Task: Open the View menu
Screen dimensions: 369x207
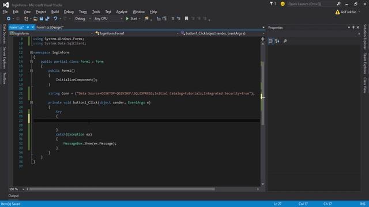Action: pos(27,11)
